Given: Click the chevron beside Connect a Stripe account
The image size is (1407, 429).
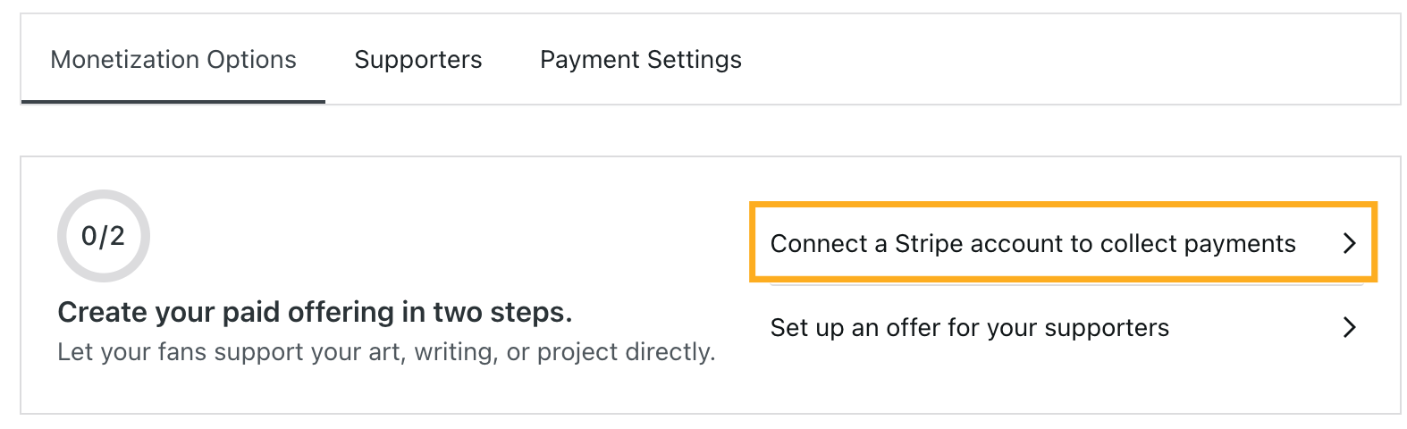Looking at the screenshot, I should point(1349,243).
